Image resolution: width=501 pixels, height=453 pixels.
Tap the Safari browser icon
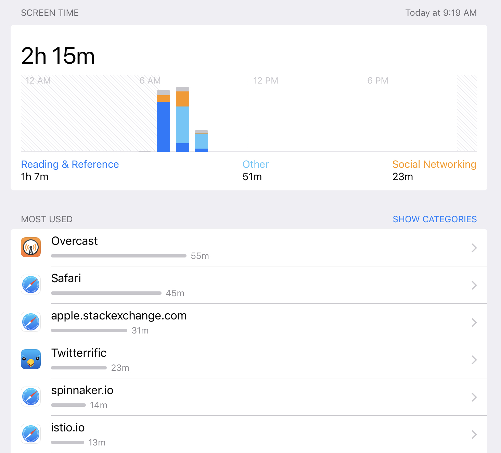point(30,285)
